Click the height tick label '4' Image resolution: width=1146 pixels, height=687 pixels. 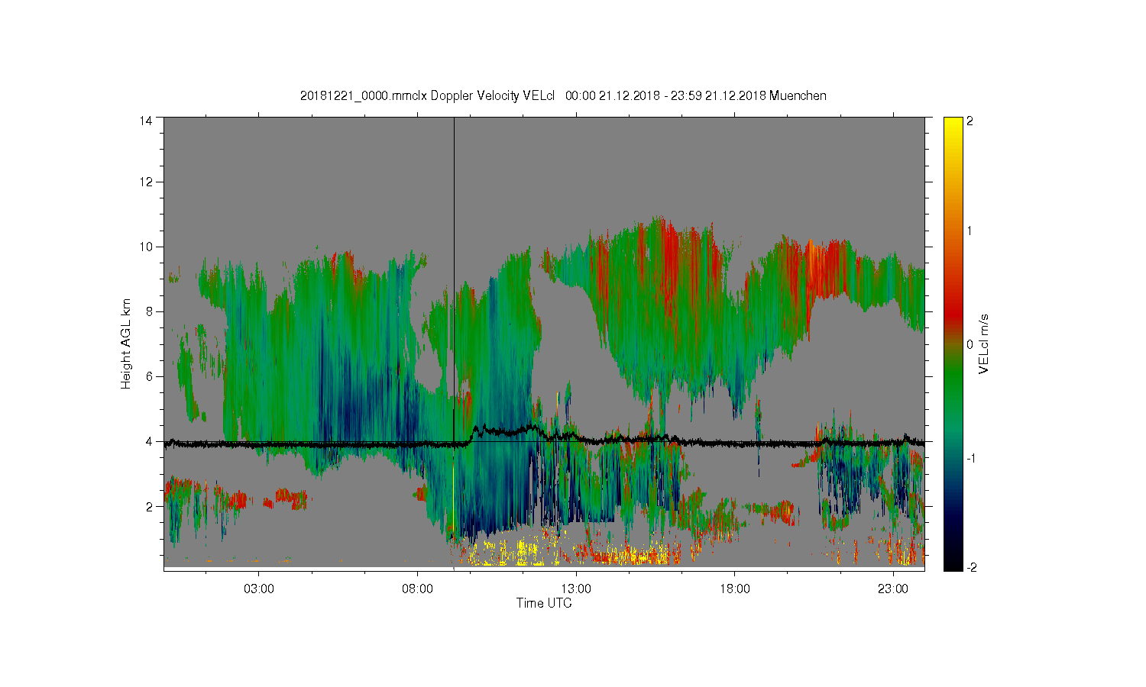point(148,441)
